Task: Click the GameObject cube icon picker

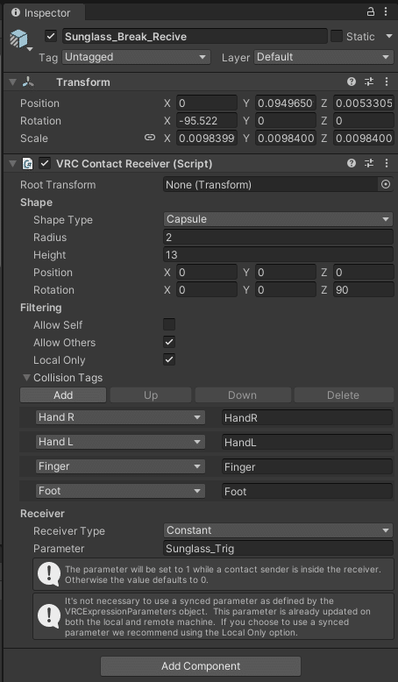Action: tap(20, 39)
